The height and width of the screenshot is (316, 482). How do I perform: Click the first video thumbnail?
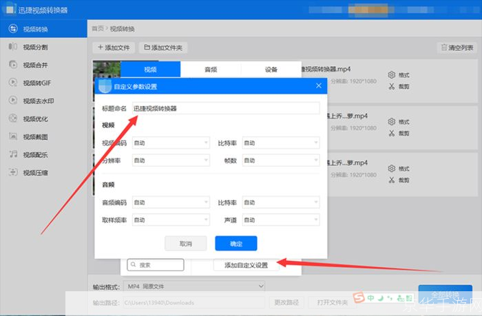click(106, 69)
